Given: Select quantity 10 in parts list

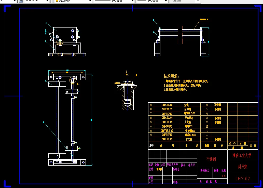Looking at the screenshot, I should [207, 127].
